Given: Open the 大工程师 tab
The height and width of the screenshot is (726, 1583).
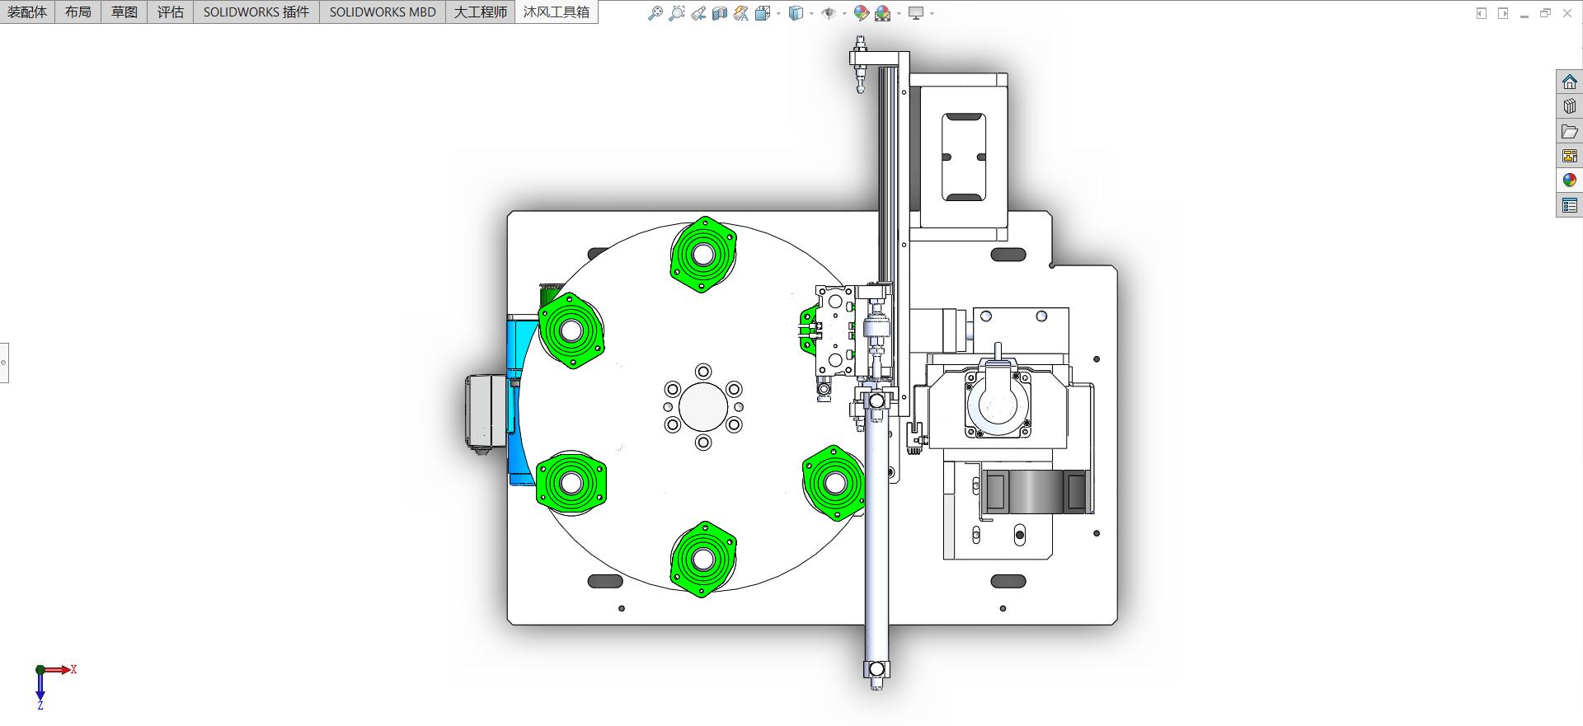Looking at the screenshot, I should pyautogui.click(x=481, y=12).
